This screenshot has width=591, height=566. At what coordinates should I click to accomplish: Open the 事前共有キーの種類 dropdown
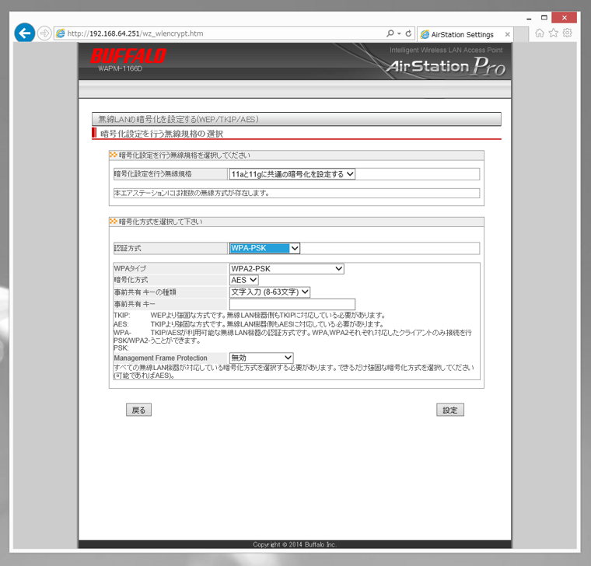270,292
